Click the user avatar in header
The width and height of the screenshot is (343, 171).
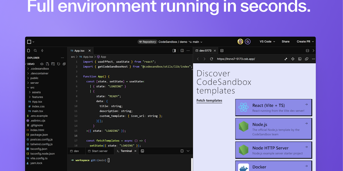(240, 42)
